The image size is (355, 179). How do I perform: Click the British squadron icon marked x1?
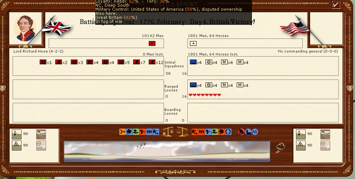coord(43,62)
